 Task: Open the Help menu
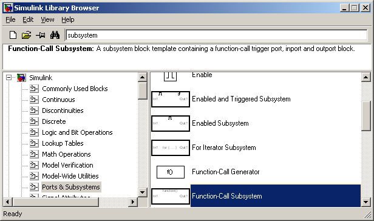68,19
